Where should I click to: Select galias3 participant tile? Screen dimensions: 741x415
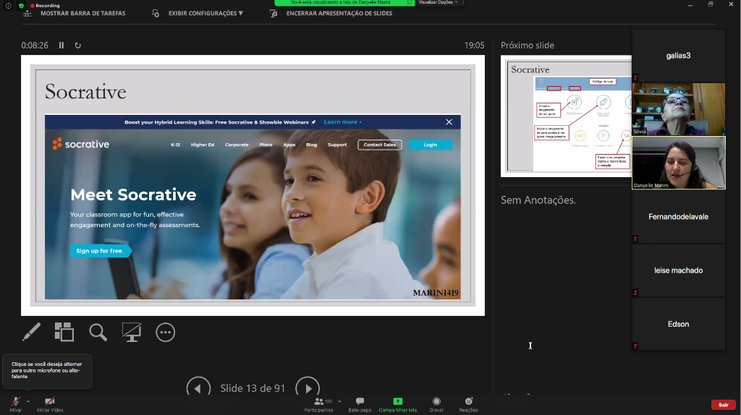coord(679,56)
